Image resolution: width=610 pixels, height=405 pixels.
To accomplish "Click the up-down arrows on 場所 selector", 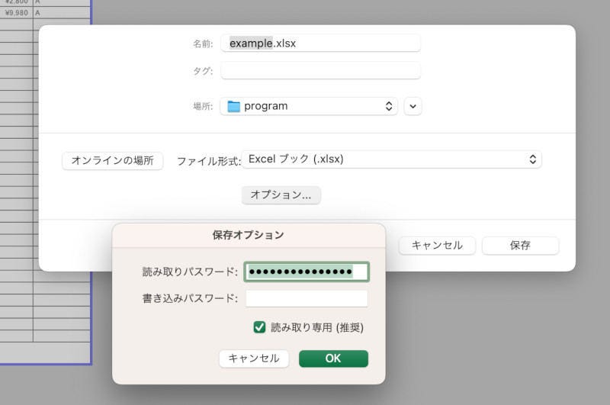I will coord(388,106).
